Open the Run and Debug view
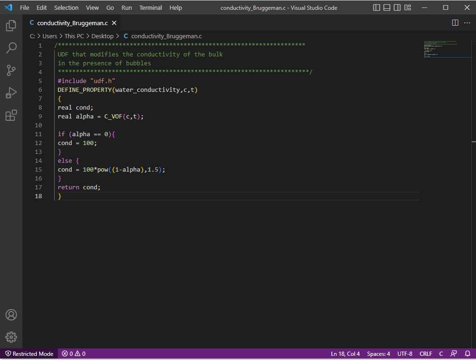This screenshot has height=360, width=476. click(x=11, y=93)
